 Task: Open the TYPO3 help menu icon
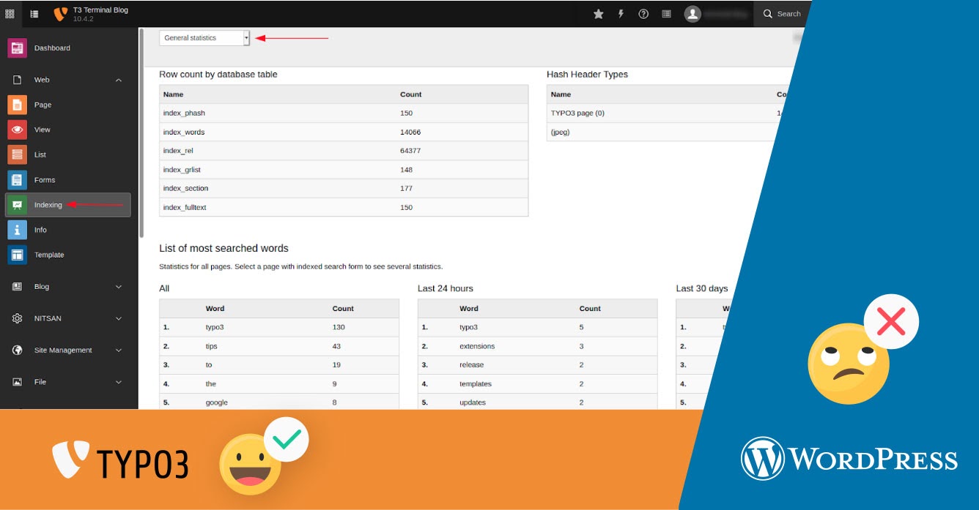[643, 13]
